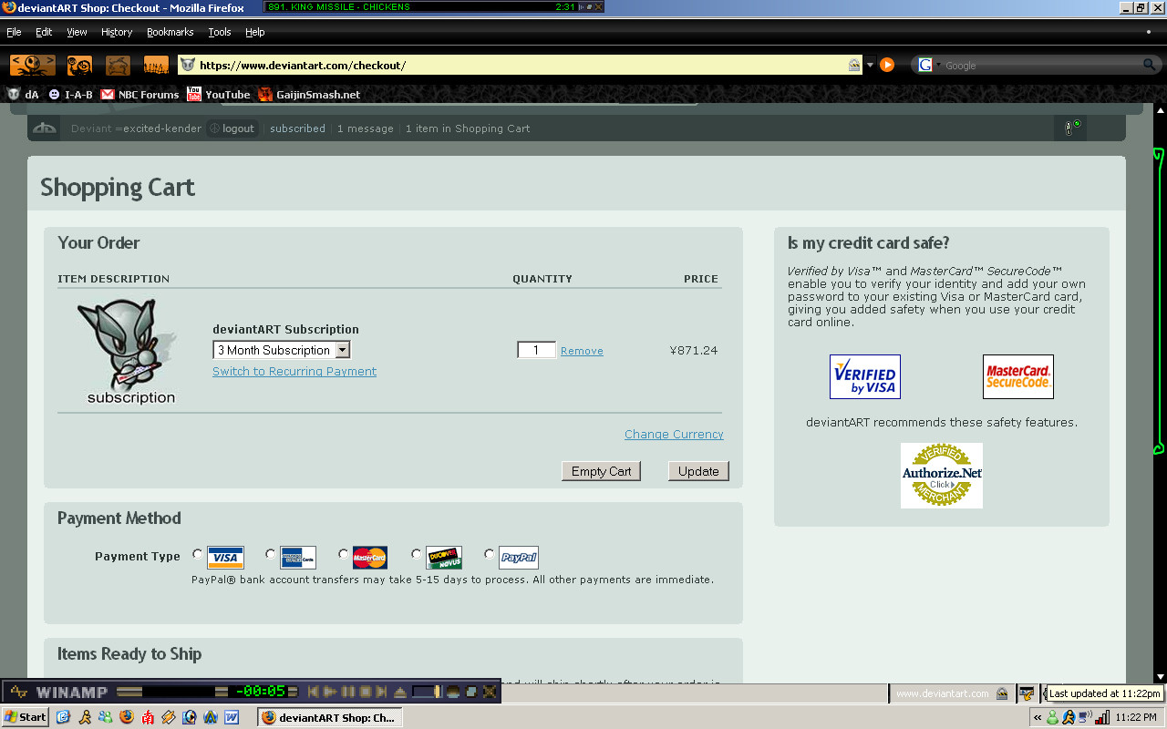Select the American Express payment radio button
Image resolution: width=1167 pixels, height=729 pixels.
(271, 554)
